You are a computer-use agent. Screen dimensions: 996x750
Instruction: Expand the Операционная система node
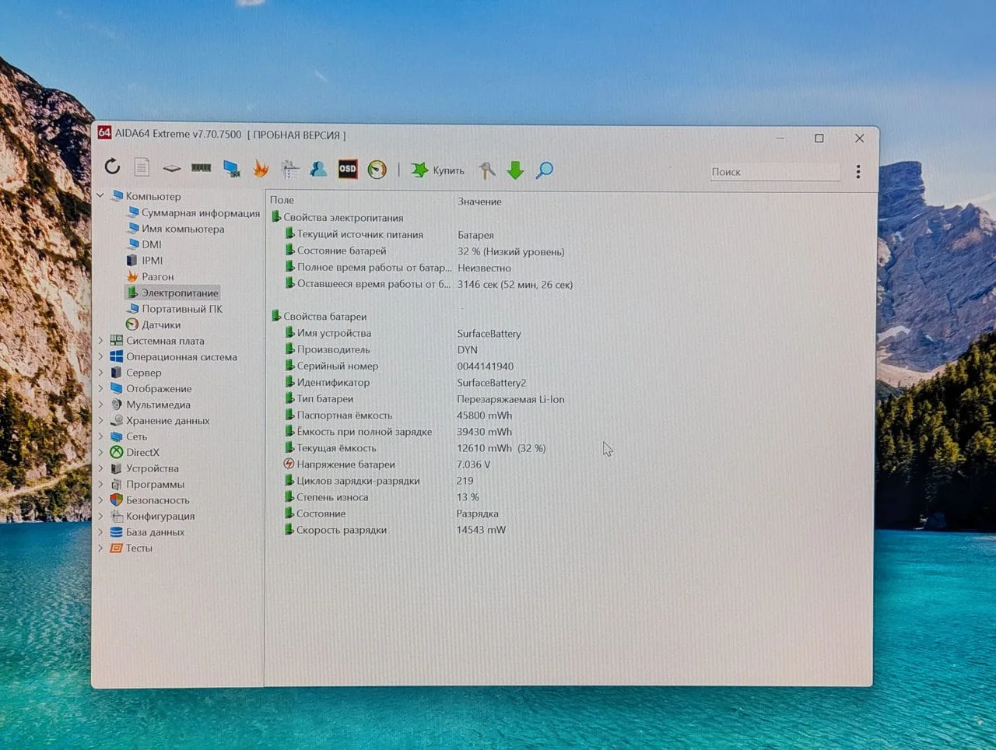click(100, 357)
